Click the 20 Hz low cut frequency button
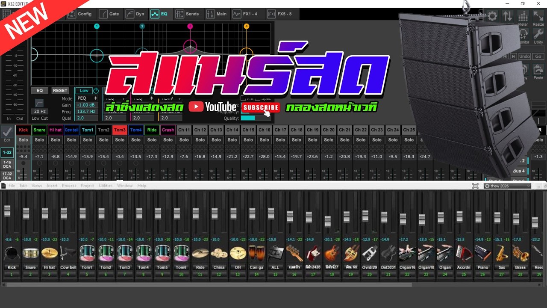Viewport: 547px width, 308px height. [40, 112]
